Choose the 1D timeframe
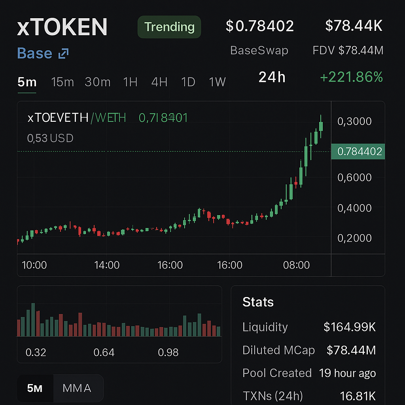Screen dimensions: 405x405 coord(188,82)
